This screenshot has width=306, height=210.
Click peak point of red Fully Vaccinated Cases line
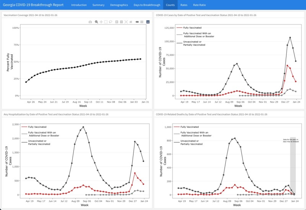pyautogui.click(x=287, y=65)
